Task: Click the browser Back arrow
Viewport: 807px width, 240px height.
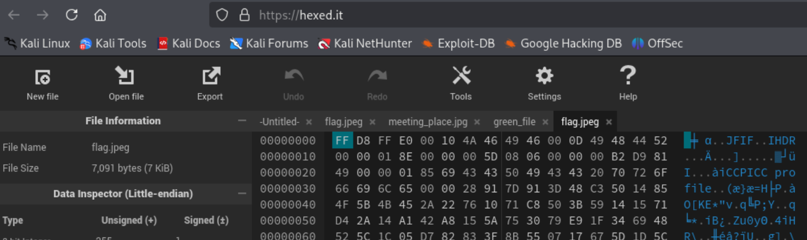Action: click(14, 15)
